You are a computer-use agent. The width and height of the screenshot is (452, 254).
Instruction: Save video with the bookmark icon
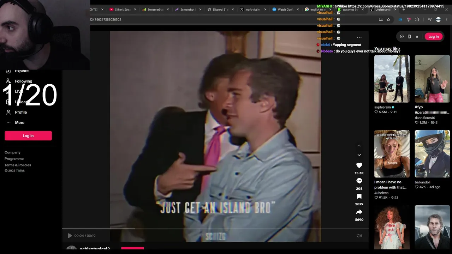[x=359, y=196]
